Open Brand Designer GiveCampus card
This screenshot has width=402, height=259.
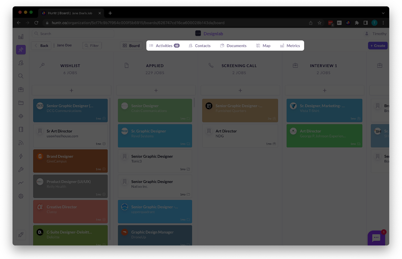[x=70, y=161]
